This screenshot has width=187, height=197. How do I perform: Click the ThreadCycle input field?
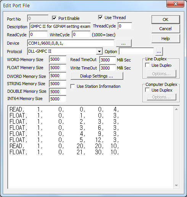pos(125,26)
